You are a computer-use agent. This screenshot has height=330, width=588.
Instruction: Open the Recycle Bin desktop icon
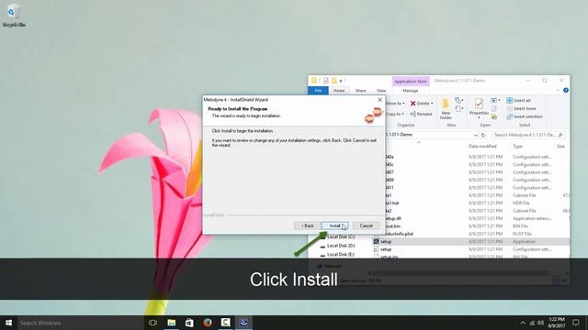click(14, 15)
